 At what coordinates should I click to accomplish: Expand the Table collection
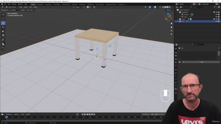click(178, 19)
